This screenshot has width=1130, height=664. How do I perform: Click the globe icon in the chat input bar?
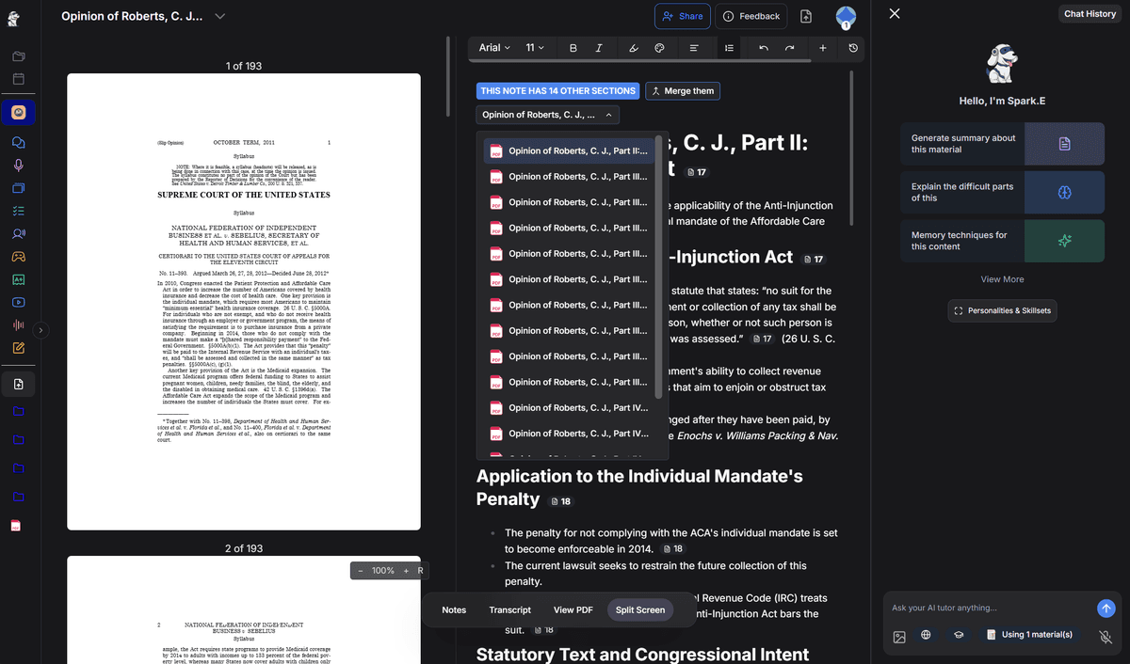926,635
